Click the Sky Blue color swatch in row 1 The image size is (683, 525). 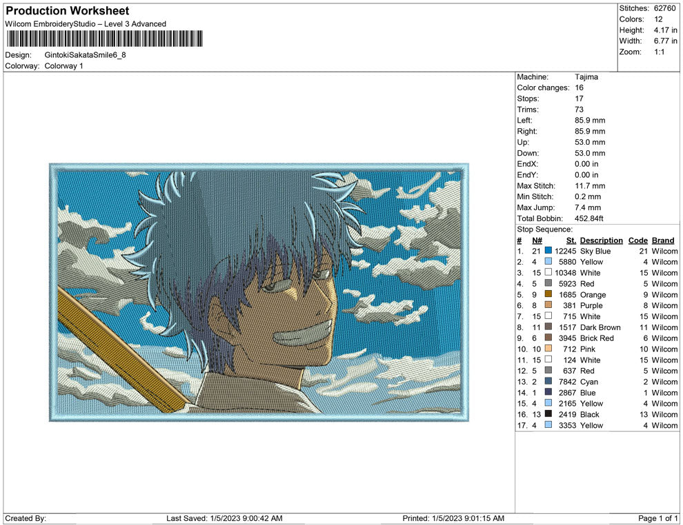[548, 251]
